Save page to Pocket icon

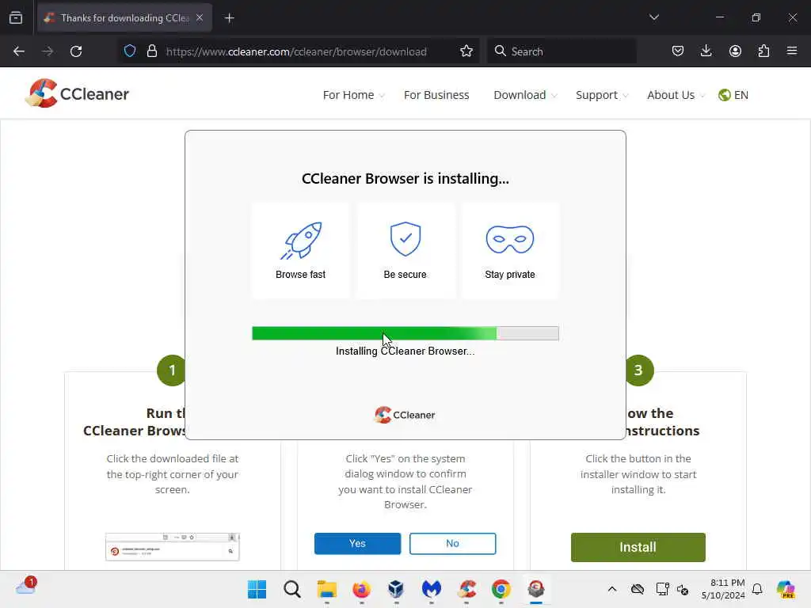coord(678,51)
